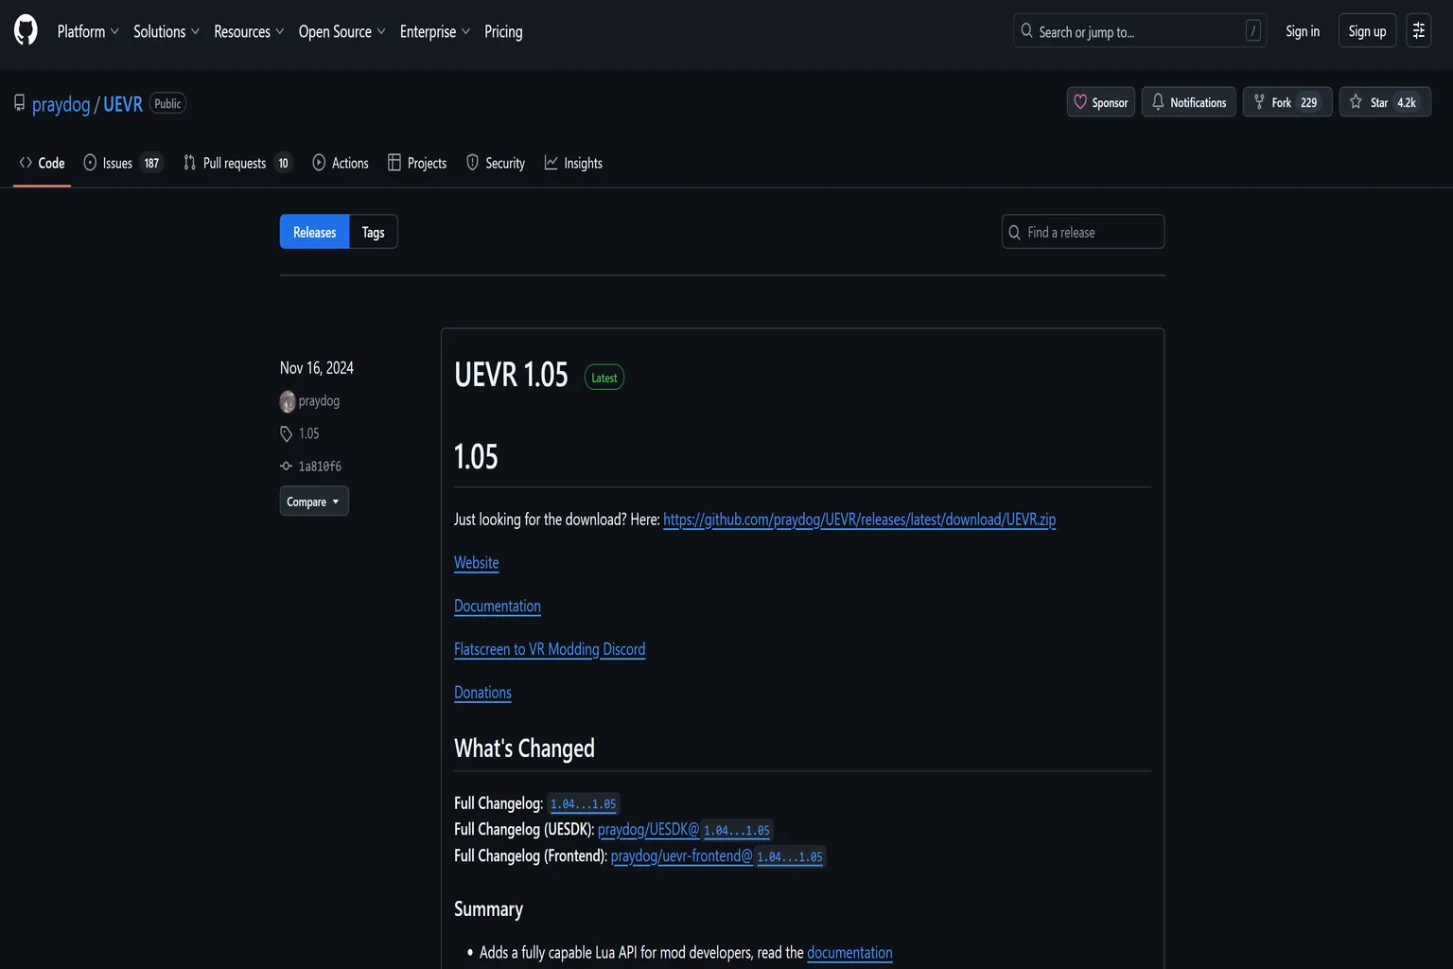This screenshot has height=969, width=1453.
Task: Open the documentation link in Summary
Action: (x=849, y=952)
